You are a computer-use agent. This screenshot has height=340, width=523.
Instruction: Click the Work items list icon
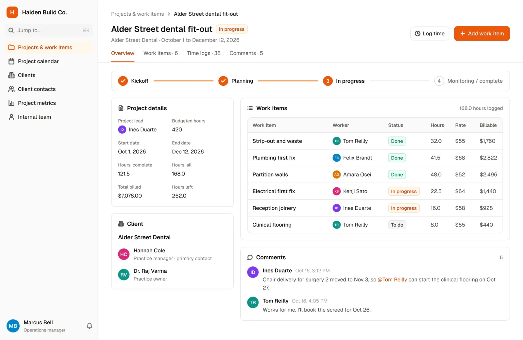[250, 108]
